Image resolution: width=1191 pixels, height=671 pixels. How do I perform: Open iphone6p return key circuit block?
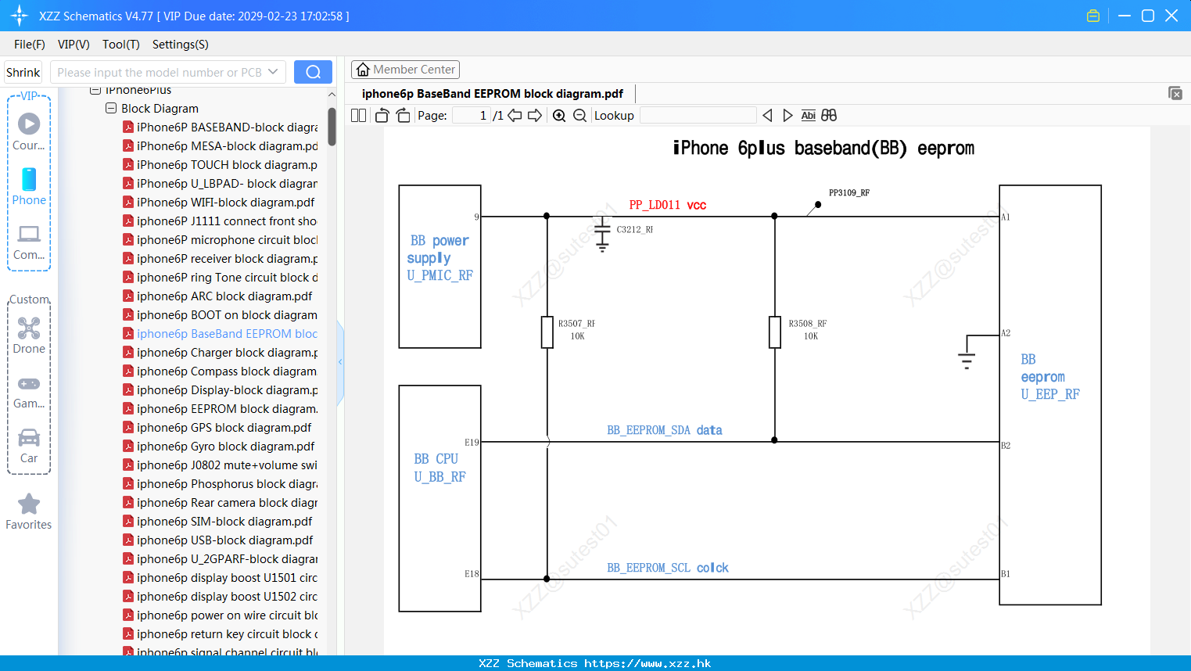pos(221,633)
